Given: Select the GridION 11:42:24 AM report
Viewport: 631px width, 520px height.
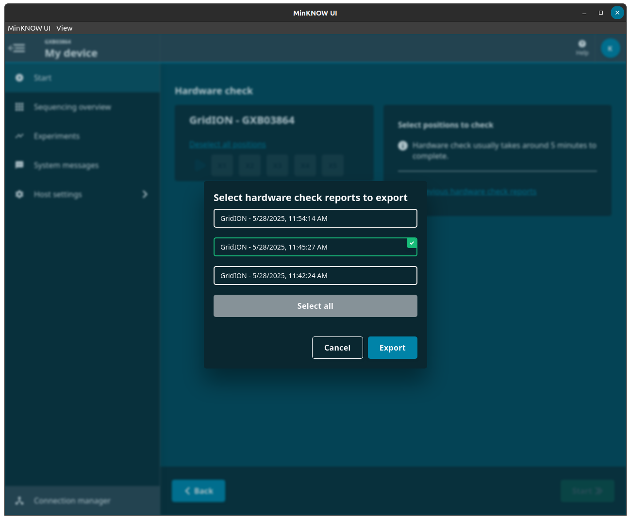Looking at the screenshot, I should click(315, 276).
